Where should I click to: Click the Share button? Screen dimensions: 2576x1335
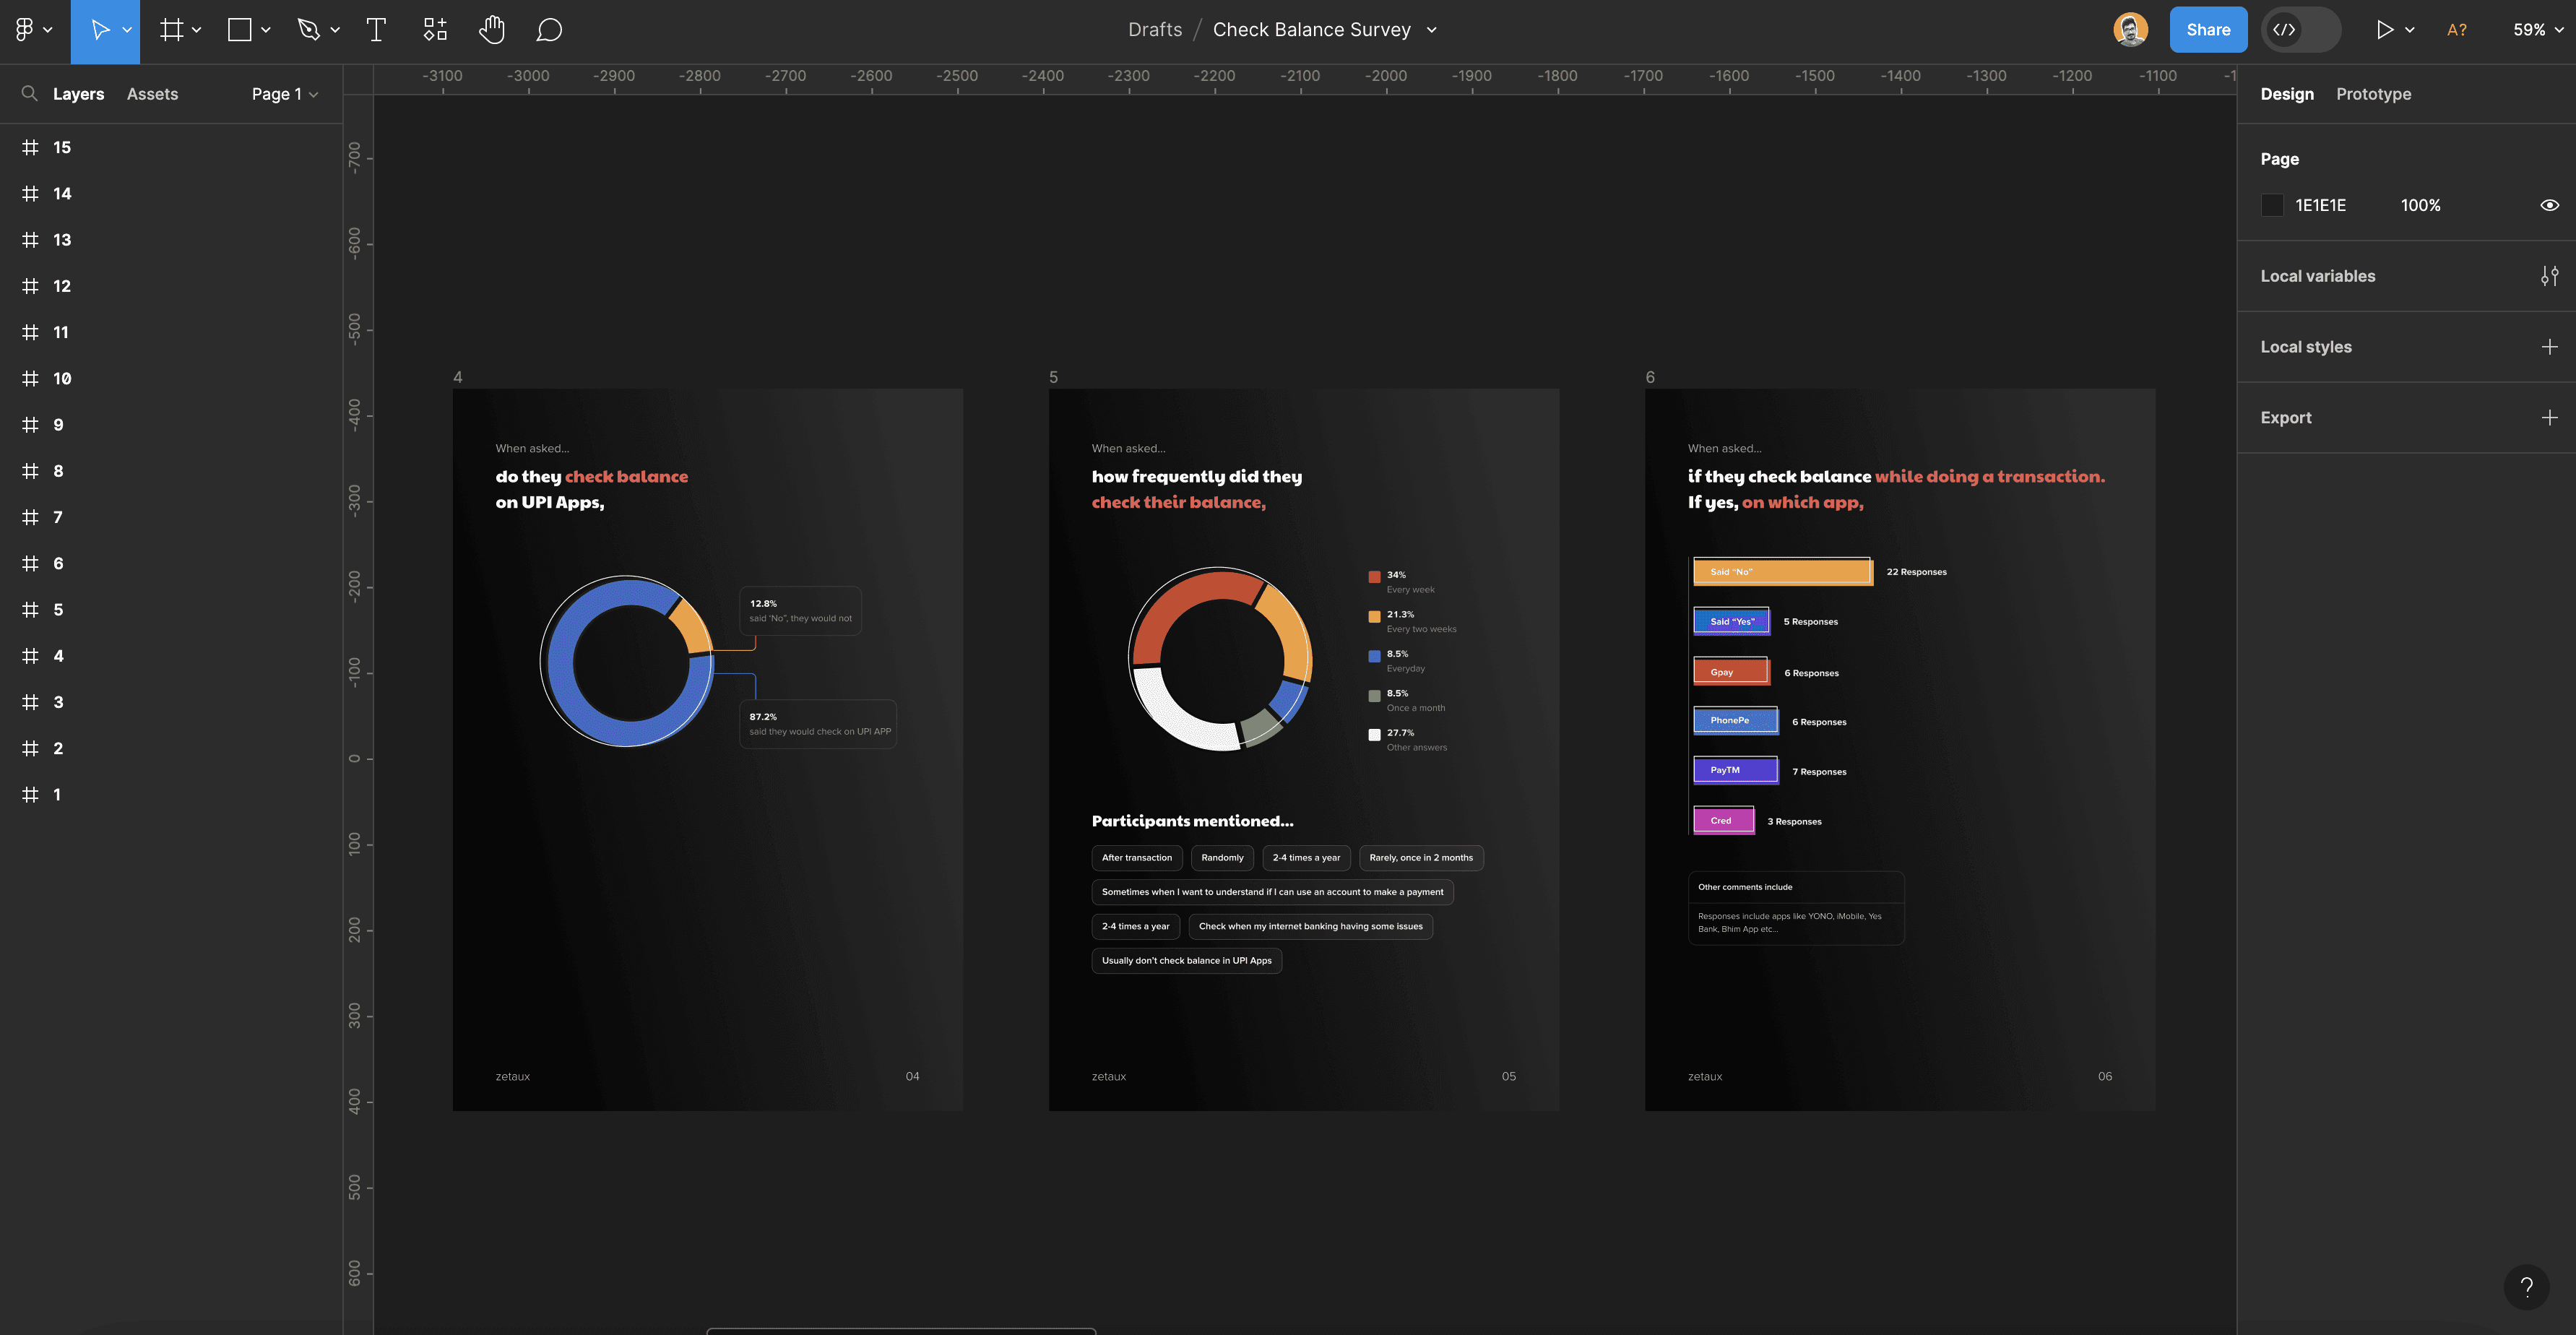(2208, 30)
